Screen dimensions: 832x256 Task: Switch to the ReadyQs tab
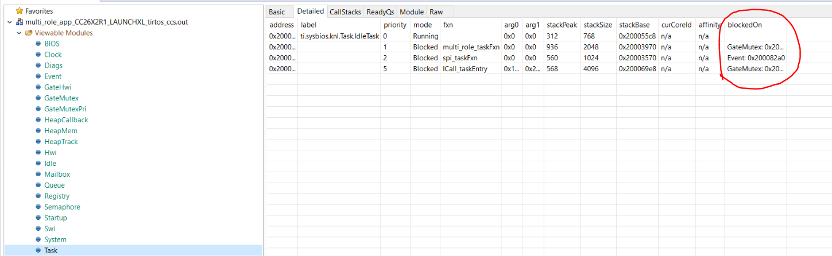tap(380, 11)
